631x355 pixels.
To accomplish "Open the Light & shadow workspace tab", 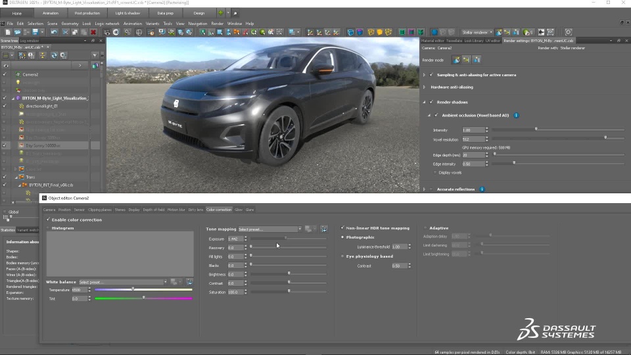I will coord(127,13).
